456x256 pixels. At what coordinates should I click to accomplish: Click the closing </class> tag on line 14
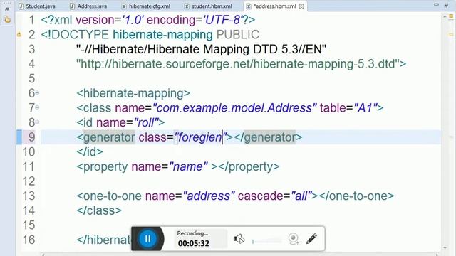tap(99, 210)
